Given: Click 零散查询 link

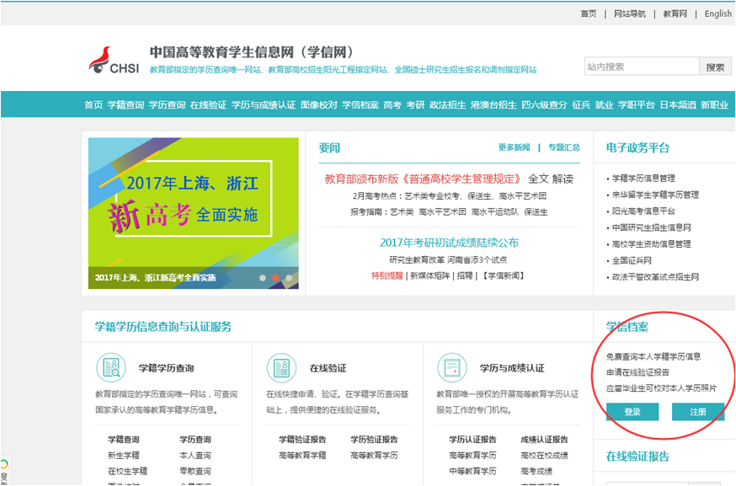Looking at the screenshot, I should tap(195, 471).
